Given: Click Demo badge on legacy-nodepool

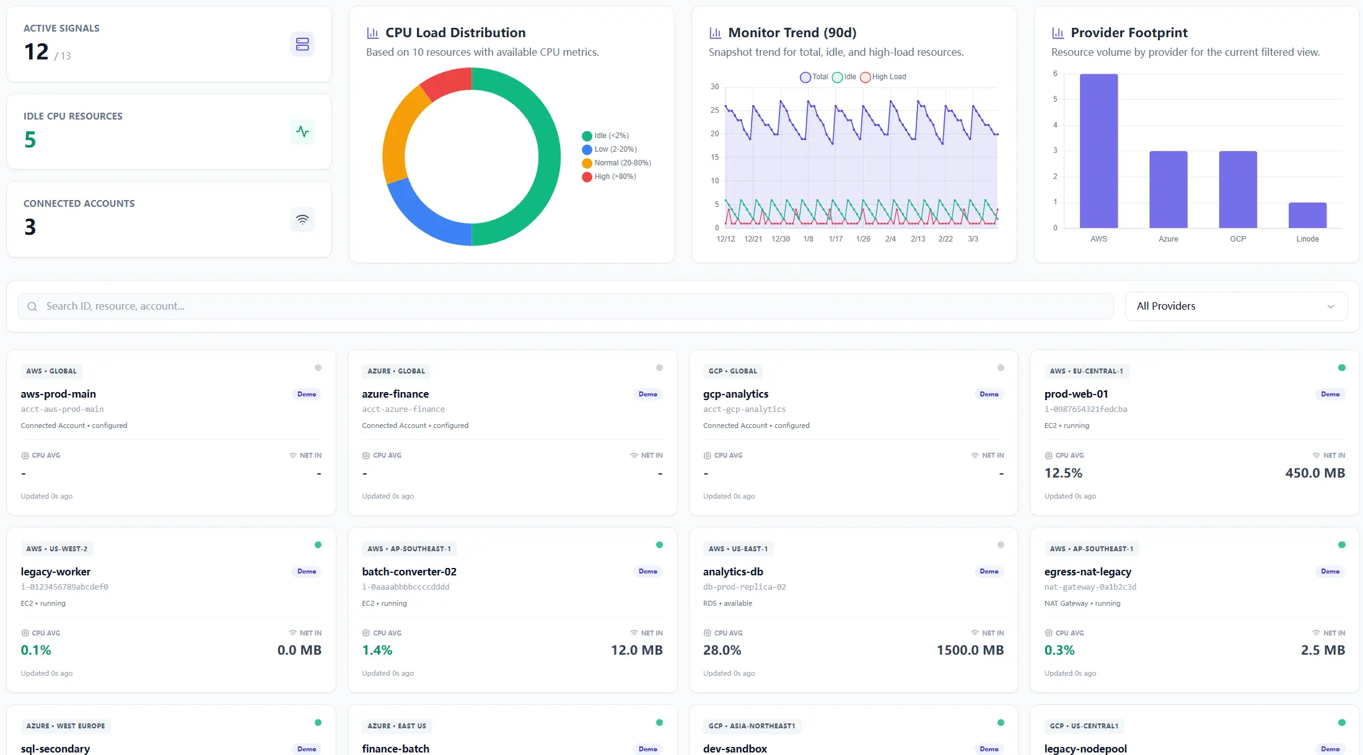Looking at the screenshot, I should (1330, 749).
